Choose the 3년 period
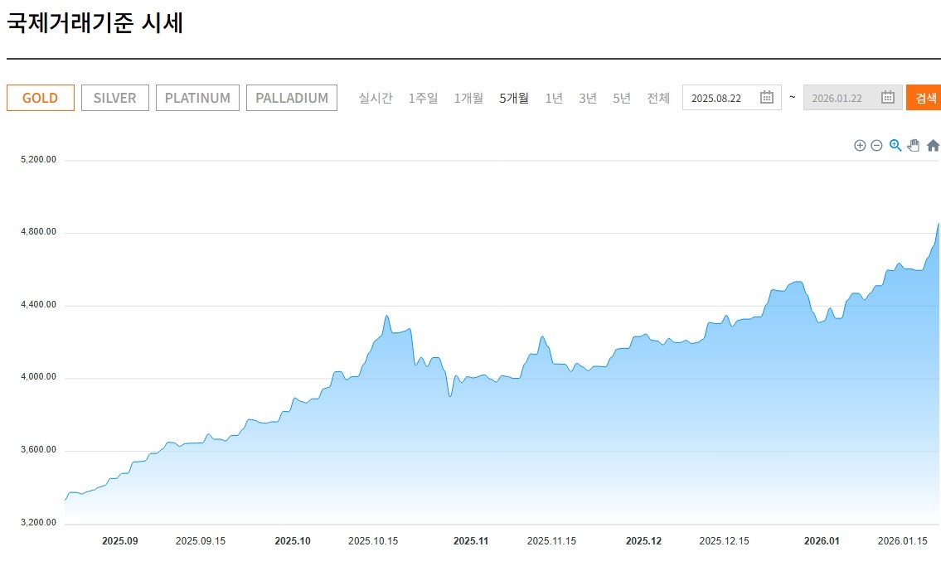Viewport: 941px width, 566px height. point(588,98)
